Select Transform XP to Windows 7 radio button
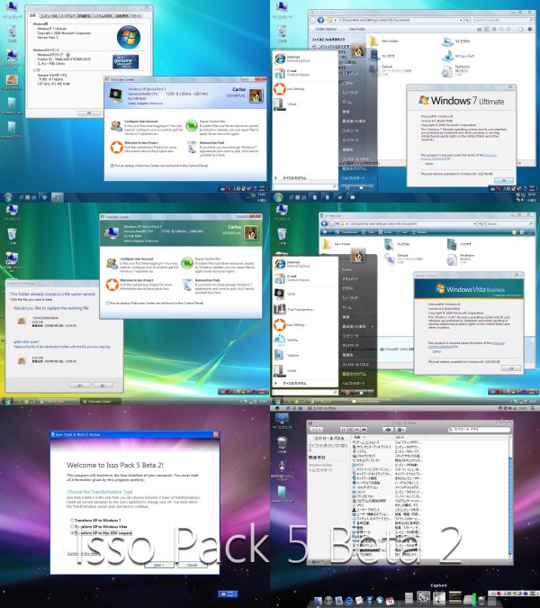 pos(72,521)
